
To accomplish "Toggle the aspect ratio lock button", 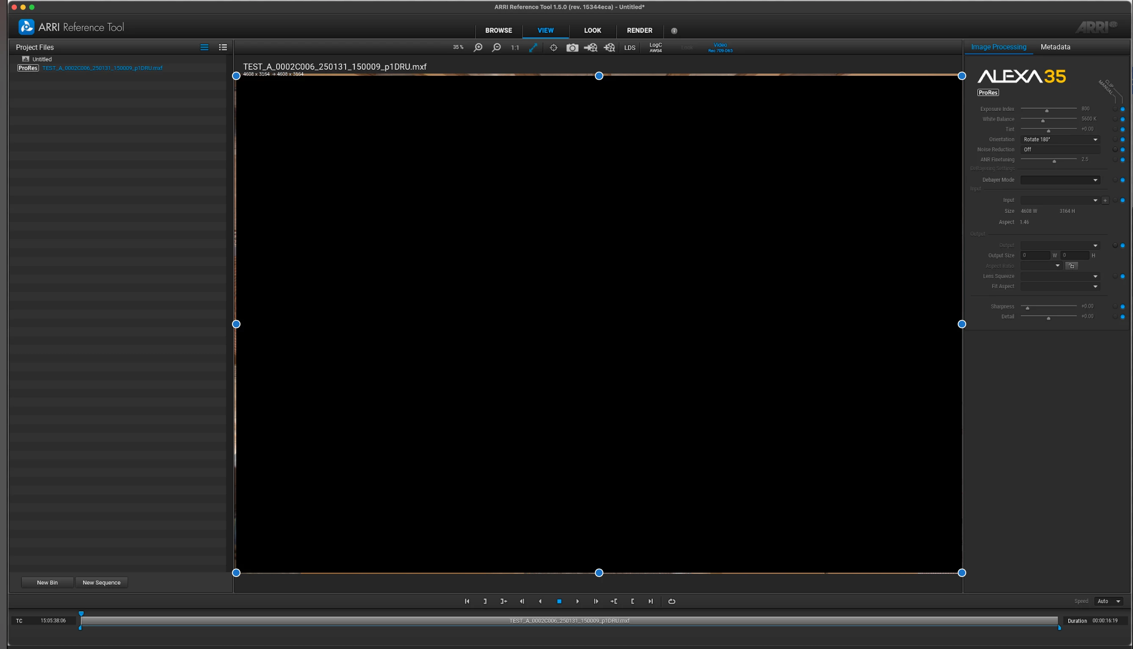I will 1071,266.
